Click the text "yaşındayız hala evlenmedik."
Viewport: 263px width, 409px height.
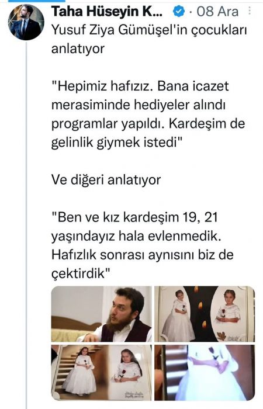point(136,237)
